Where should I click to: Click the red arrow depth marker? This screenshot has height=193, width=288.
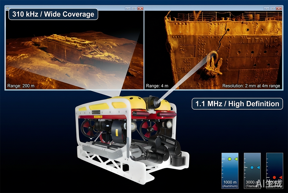coord(280,177)
